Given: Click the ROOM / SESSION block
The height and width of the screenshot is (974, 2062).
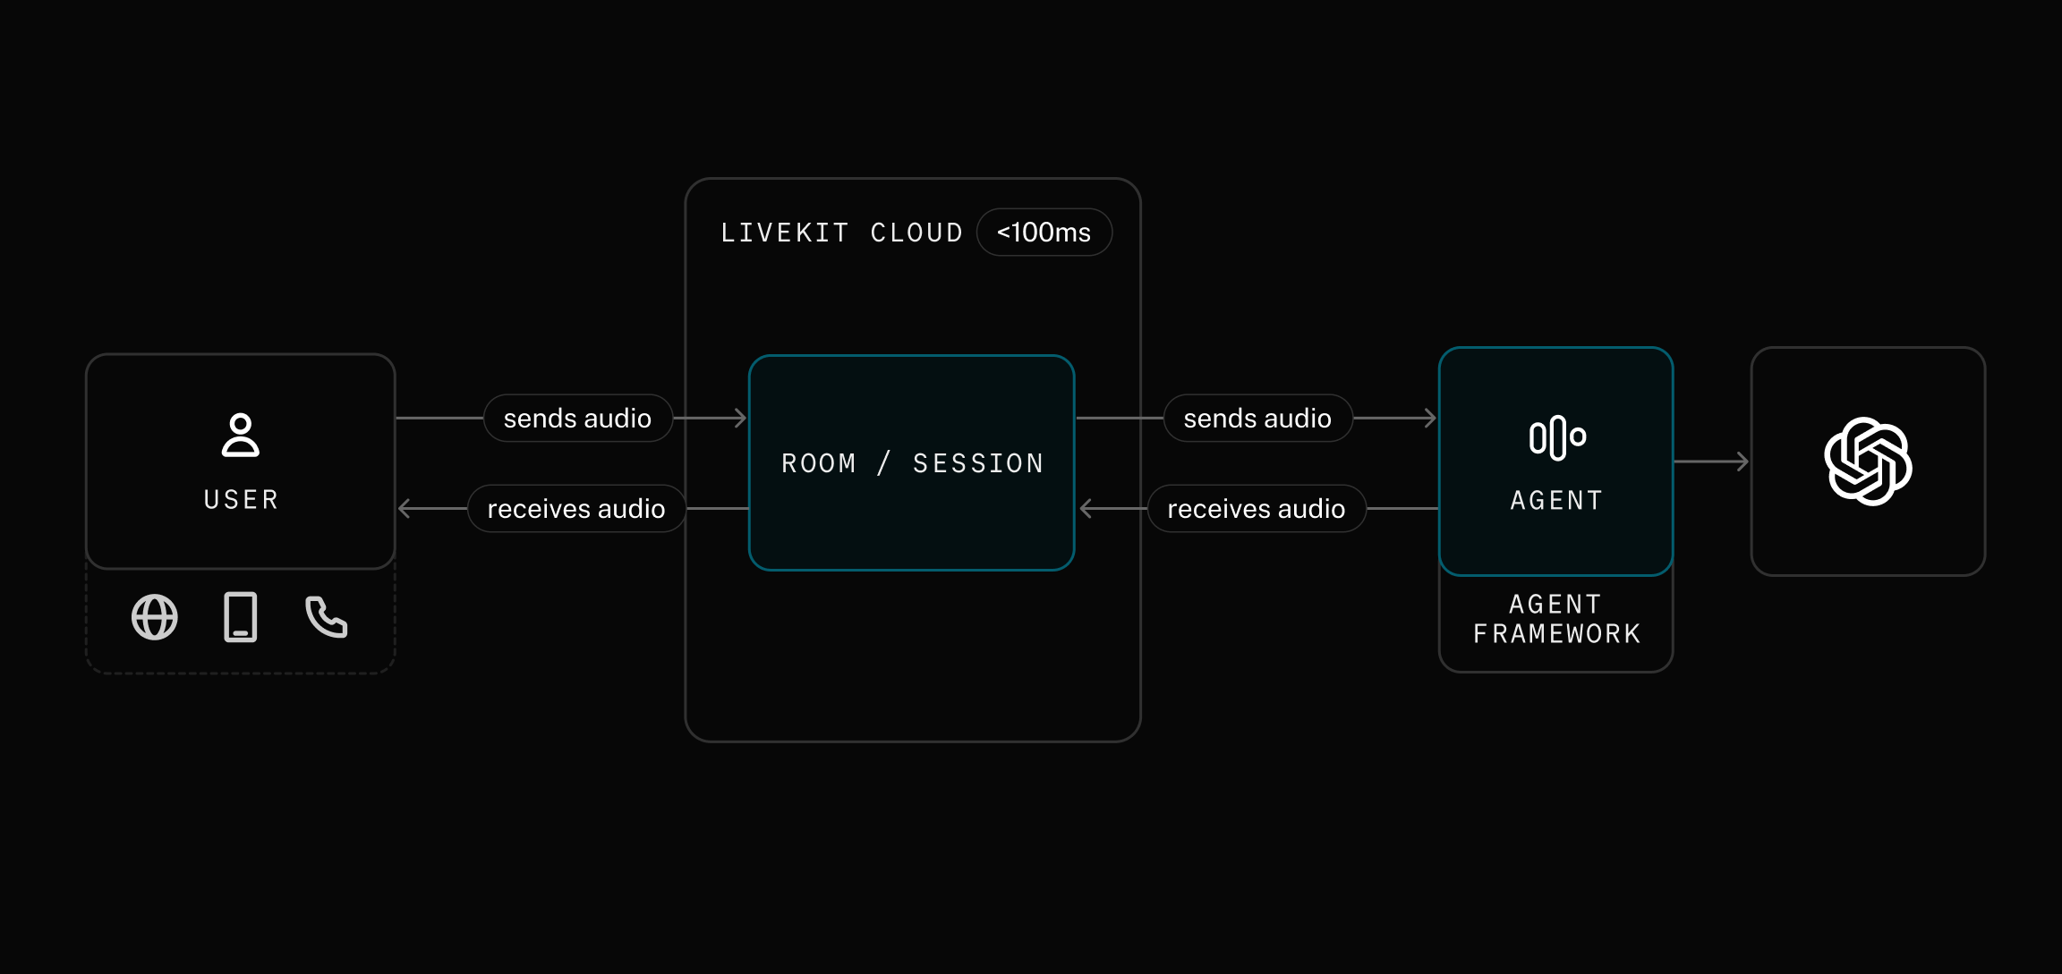Looking at the screenshot, I should pos(911,462).
